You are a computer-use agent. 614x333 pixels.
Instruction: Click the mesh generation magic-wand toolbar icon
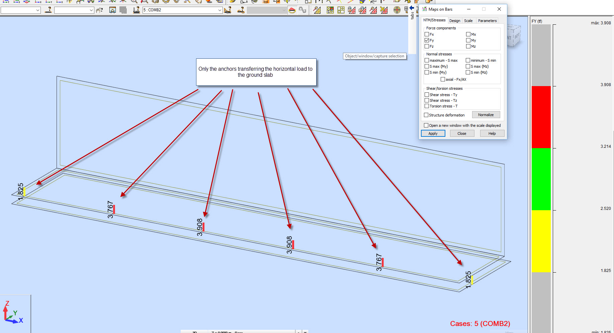click(317, 10)
